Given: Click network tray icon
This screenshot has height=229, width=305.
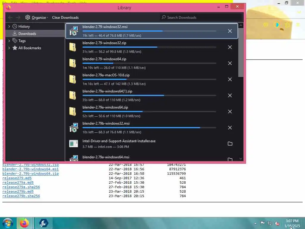Looking at the screenshot, I should pos(270,223).
